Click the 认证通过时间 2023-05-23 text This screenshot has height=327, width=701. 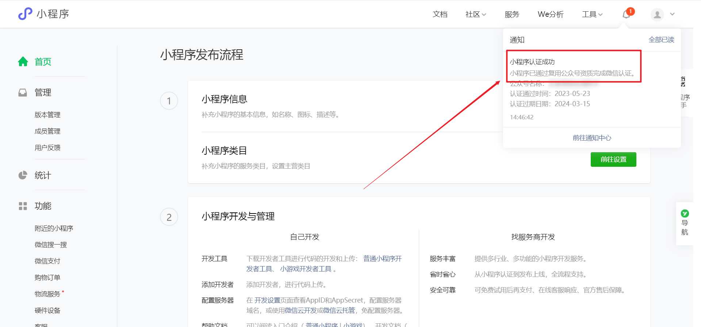point(550,93)
